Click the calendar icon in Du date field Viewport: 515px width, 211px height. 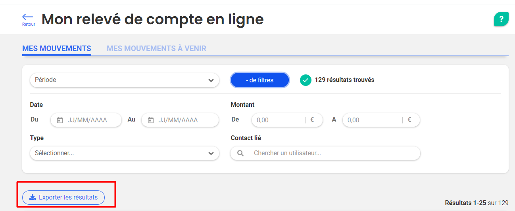[60, 120]
